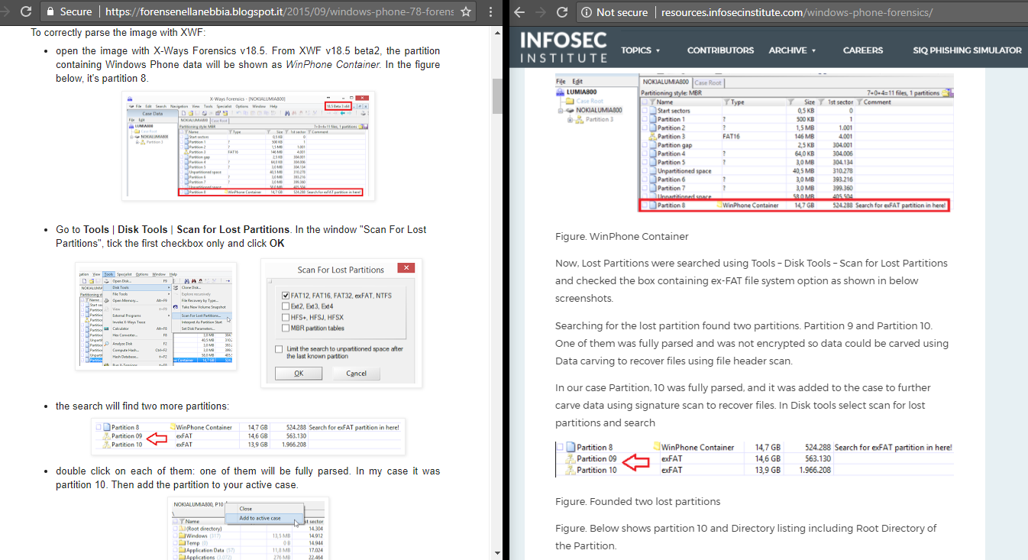Click the italic text "WinPhone Container" in the blog
The width and height of the screenshot is (1028, 560).
pyautogui.click(x=332, y=65)
